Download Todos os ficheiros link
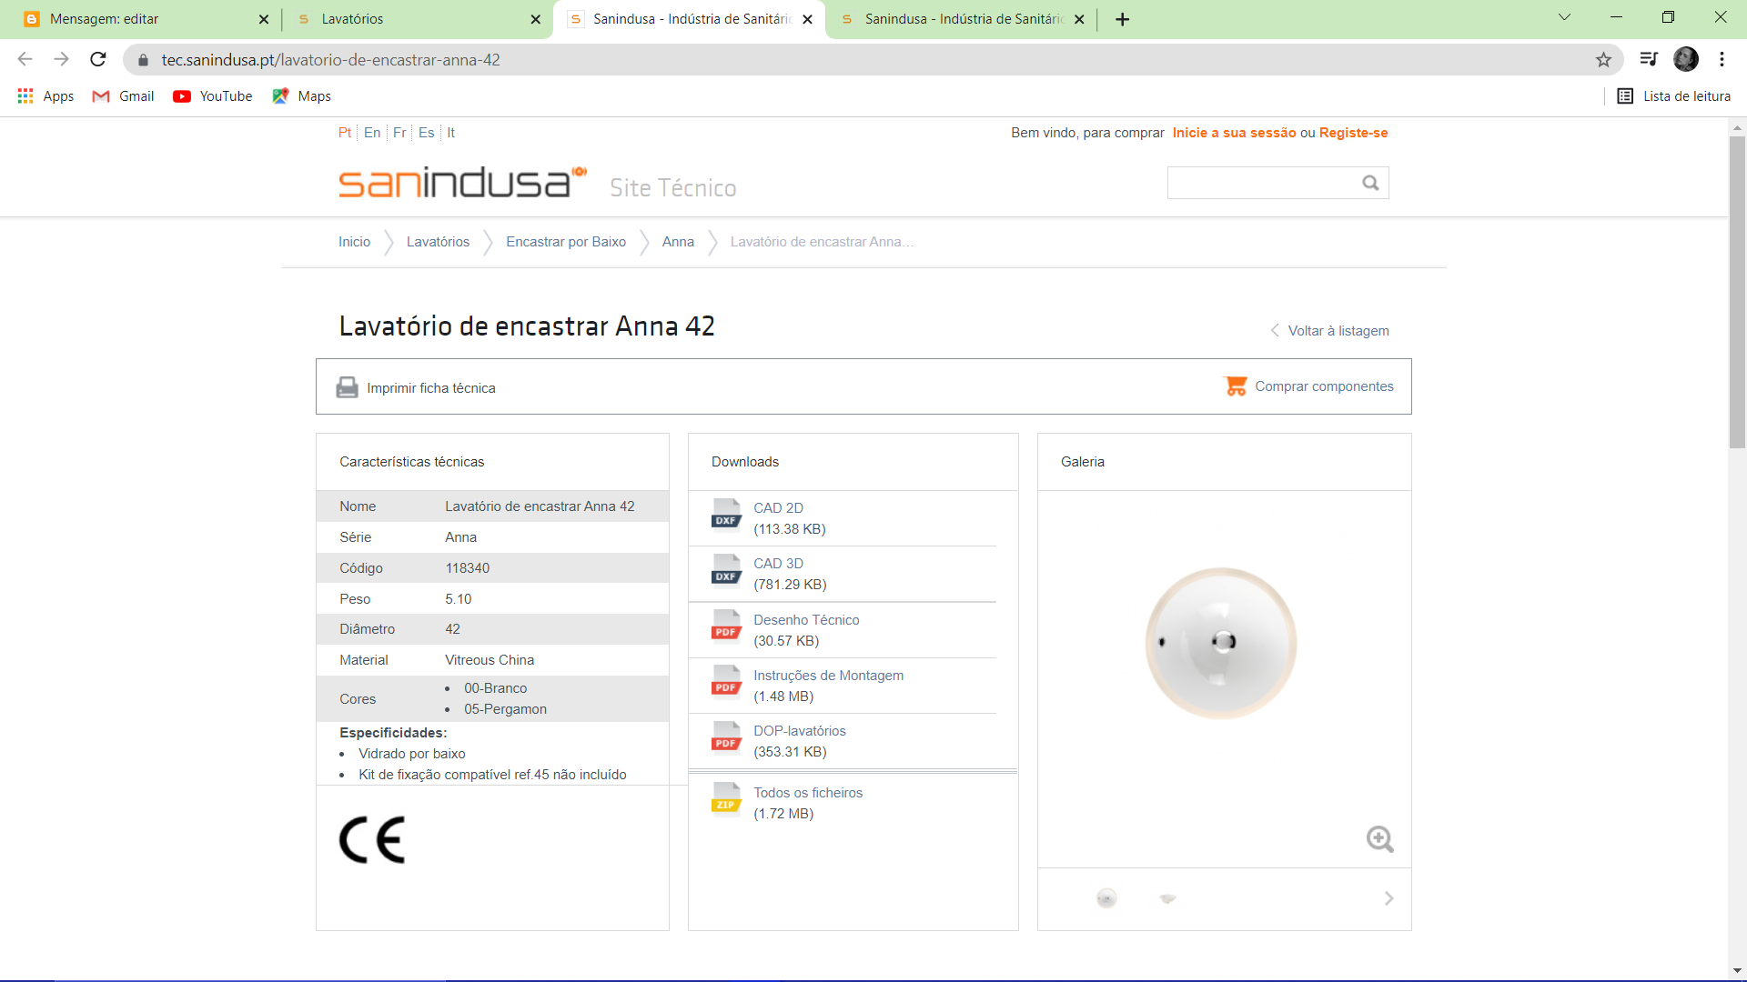Screen dimensions: 1747x982 coord(808,793)
